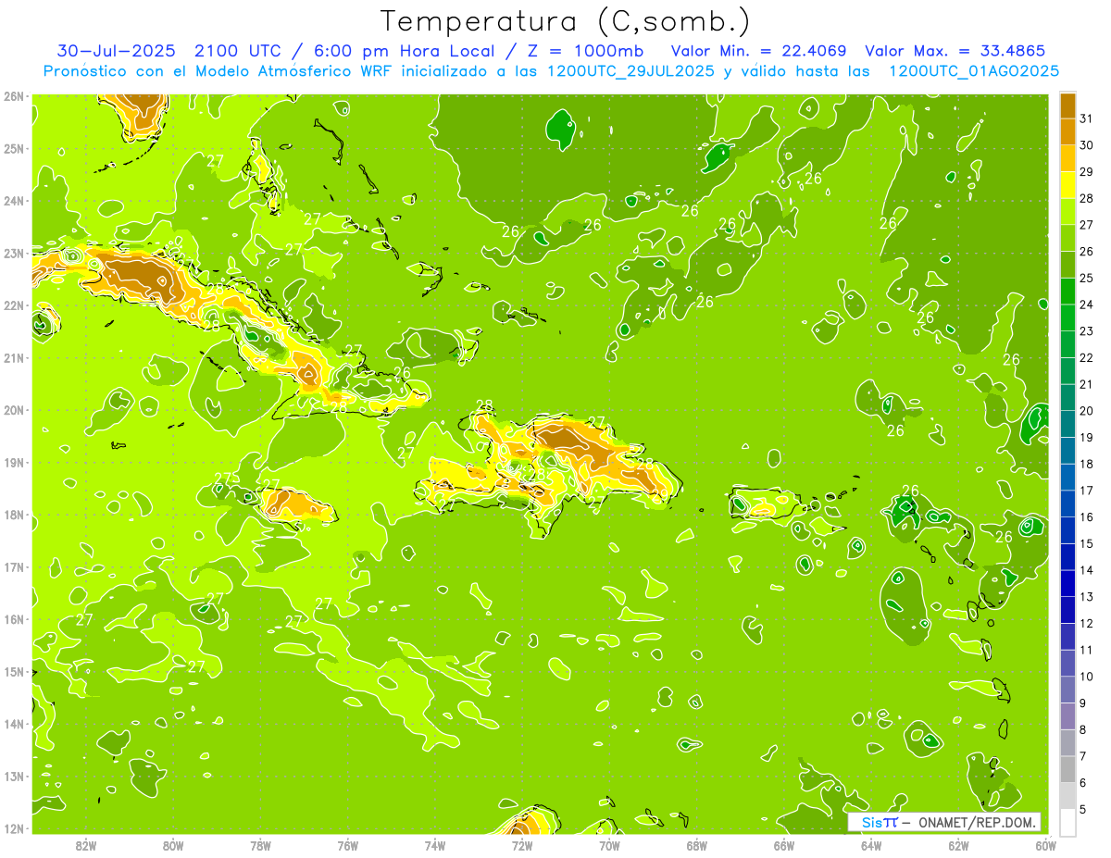The width and height of the screenshot is (1111, 858).
Task: Click the 30 value on the color scale
Action: 1087,145
